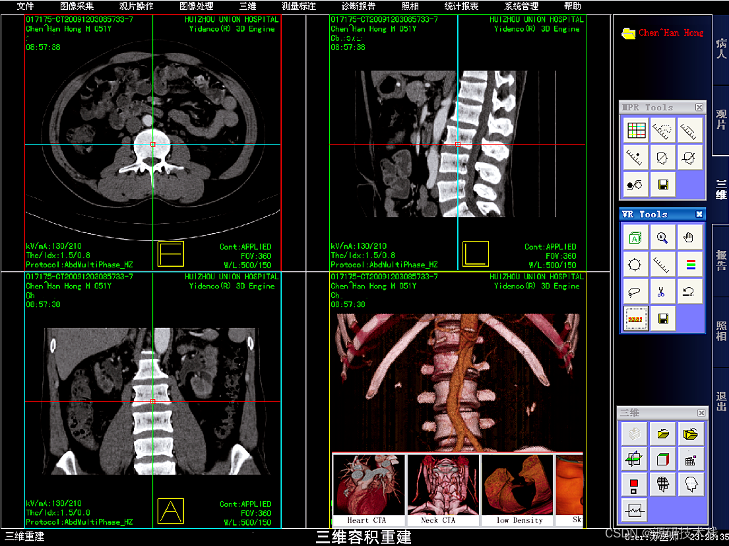The height and width of the screenshot is (546, 729).
Task: Select the head with diagonal cut line icon
Action: [662, 158]
